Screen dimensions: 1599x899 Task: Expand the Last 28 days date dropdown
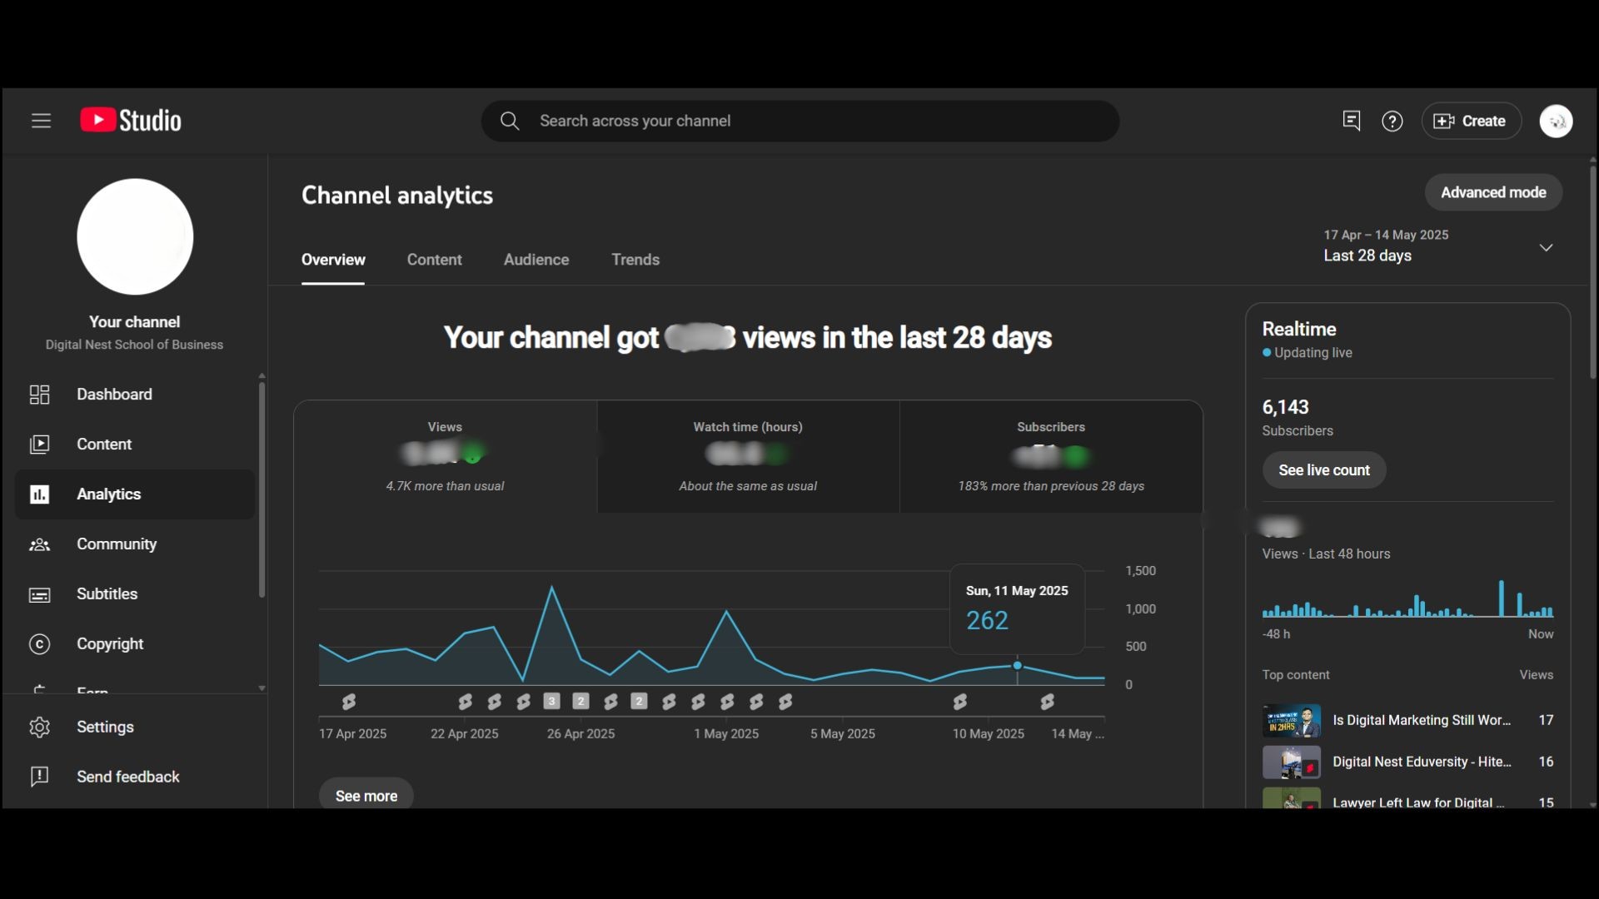pyautogui.click(x=1545, y=247)
